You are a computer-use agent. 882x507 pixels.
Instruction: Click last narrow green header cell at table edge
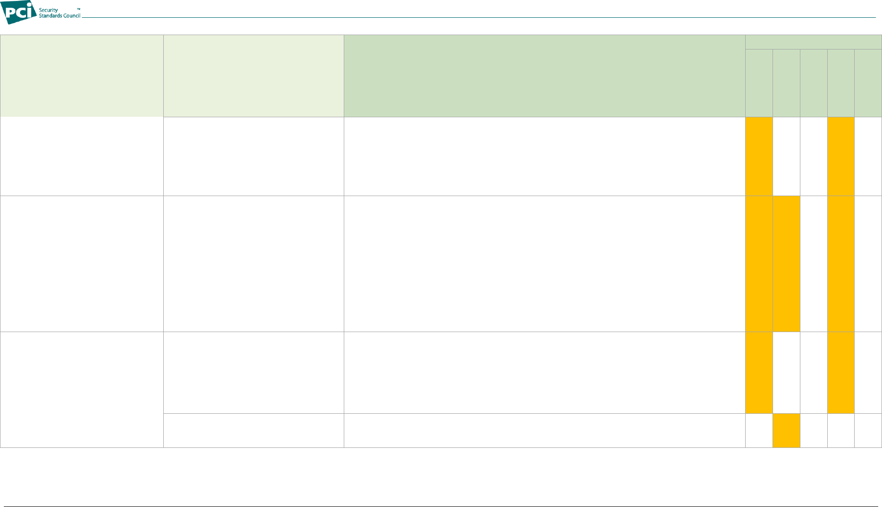tap(868, 83)
